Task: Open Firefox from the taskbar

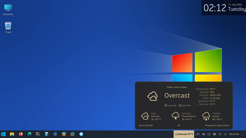Action: [x=20, y=134]
